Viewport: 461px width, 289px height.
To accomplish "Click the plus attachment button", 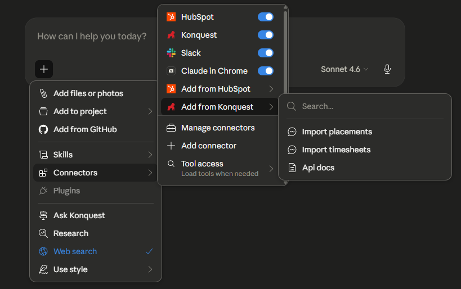I will click(44, 69).
